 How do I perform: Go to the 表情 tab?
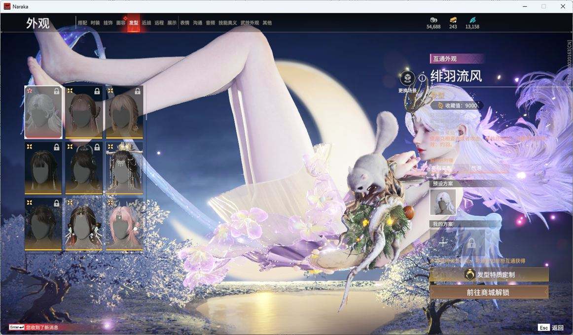click(x=184, y=23)
